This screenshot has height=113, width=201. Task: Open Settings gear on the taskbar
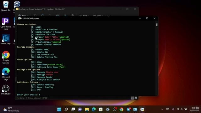click(x=107, y=109)
